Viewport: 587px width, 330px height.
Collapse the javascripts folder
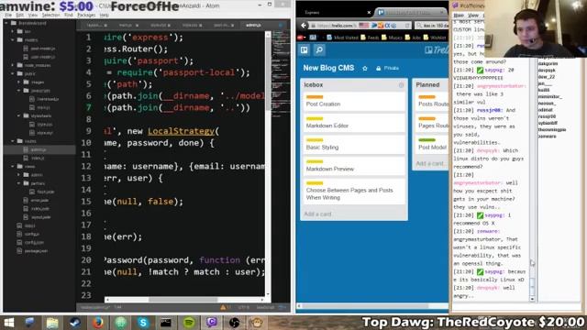[x=18, y=91]
